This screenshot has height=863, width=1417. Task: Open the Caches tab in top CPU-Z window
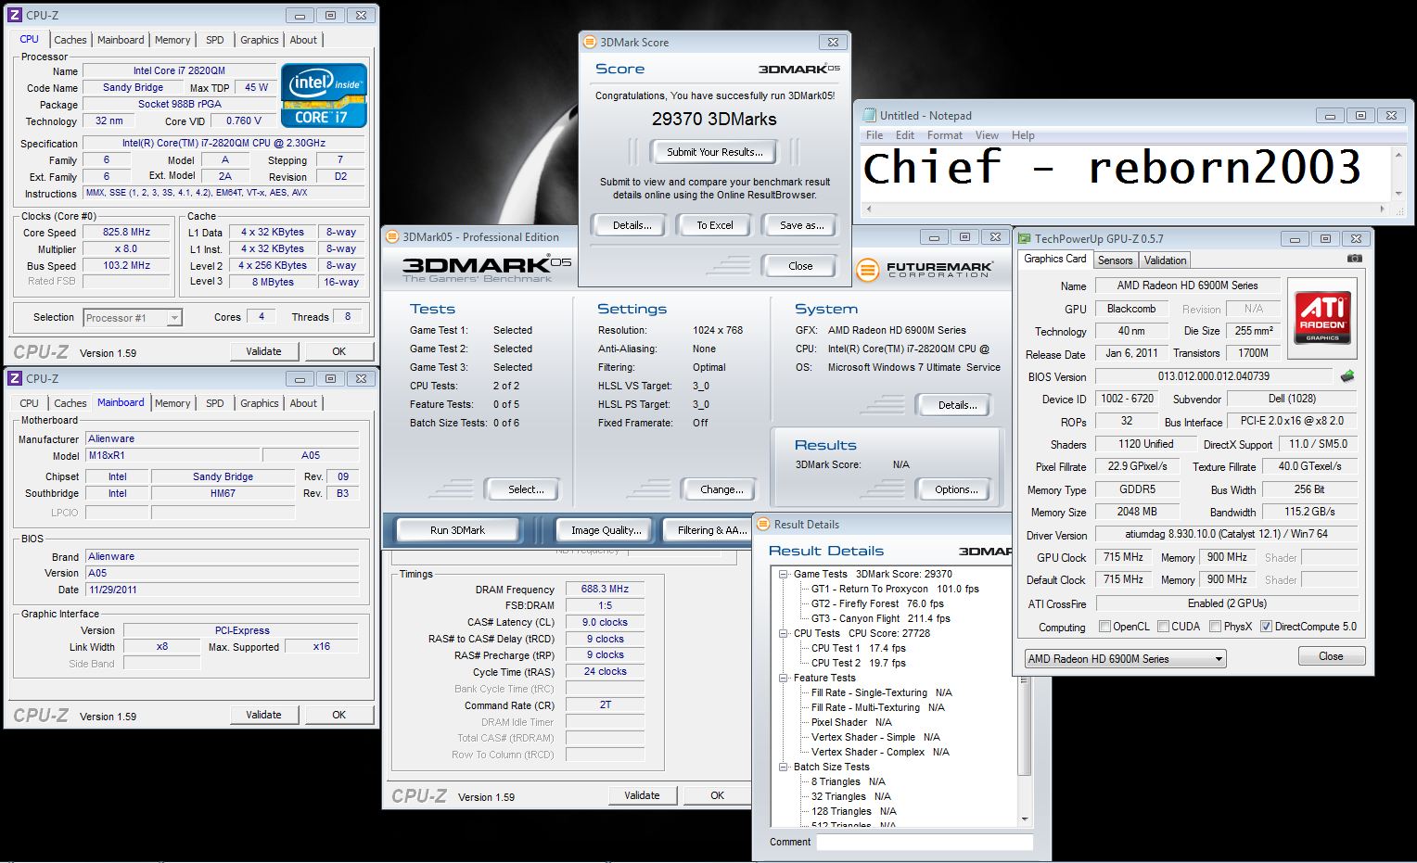tap(70, 40)
